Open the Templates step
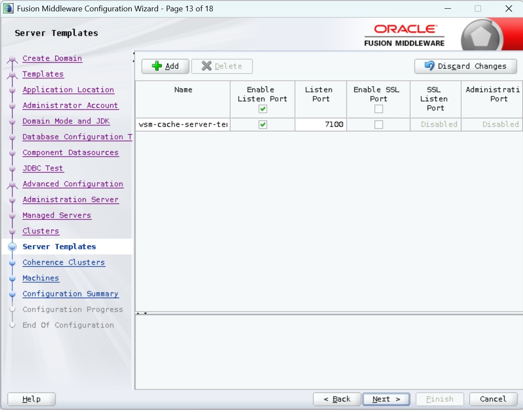The height and width of the screenshot is (412, 523). click(x=43, y=74)
